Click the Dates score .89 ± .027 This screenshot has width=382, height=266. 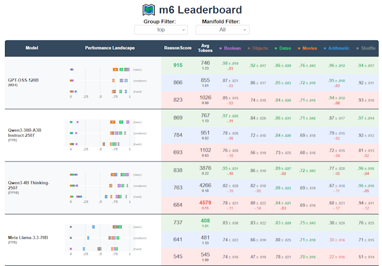point(283,169)
